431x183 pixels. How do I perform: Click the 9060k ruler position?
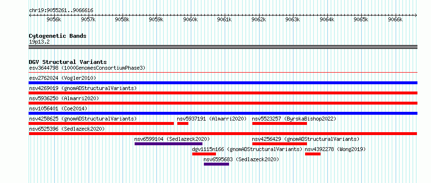(191, 19)
